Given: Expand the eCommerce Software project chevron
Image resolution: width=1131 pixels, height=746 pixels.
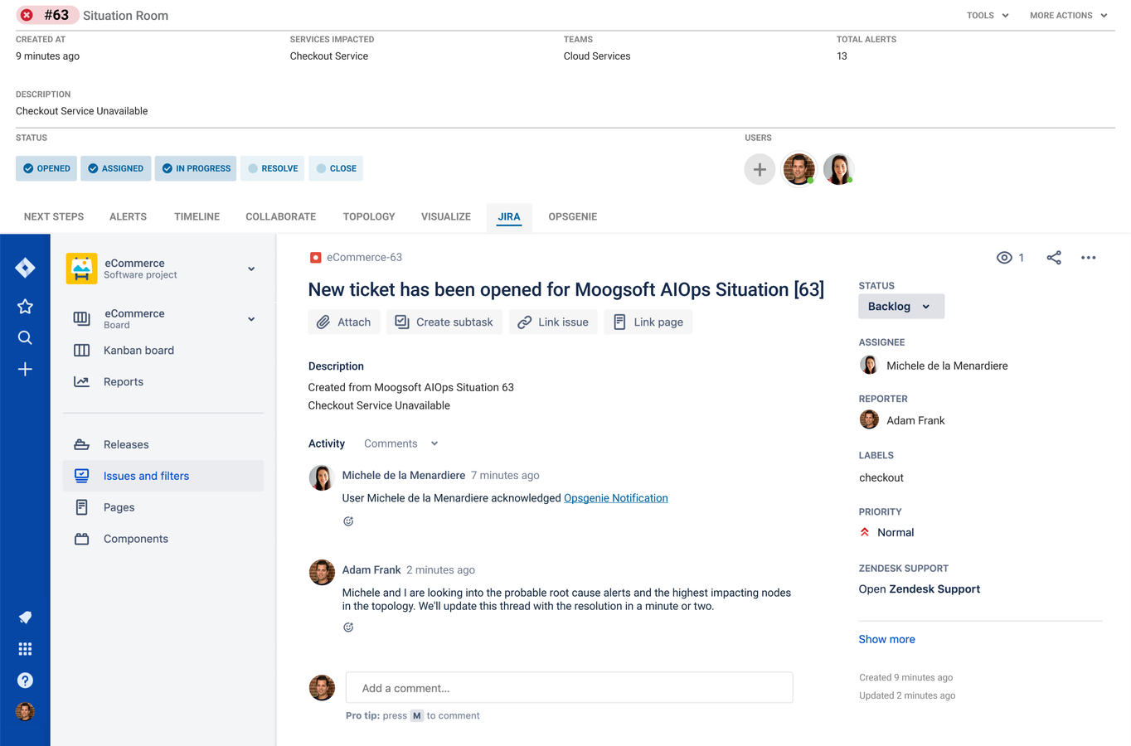Looking at the screenshot, I should click(251, 269).
